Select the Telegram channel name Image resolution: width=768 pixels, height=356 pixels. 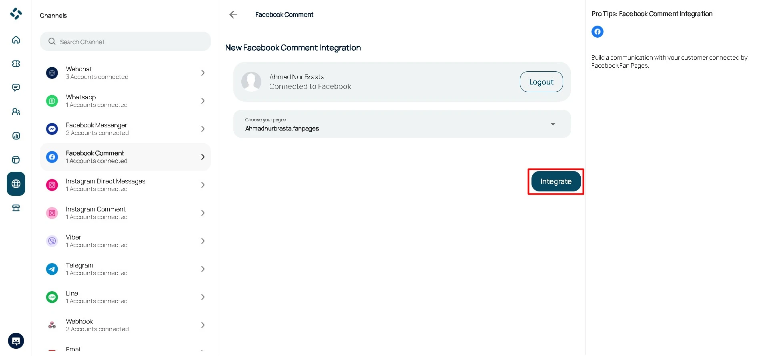80,265
